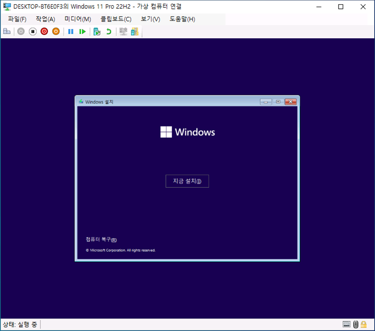Screen dimensions: 375x331
Task: Click the Enhanced Session toolbar icon
Action: [x=123, y=31]
